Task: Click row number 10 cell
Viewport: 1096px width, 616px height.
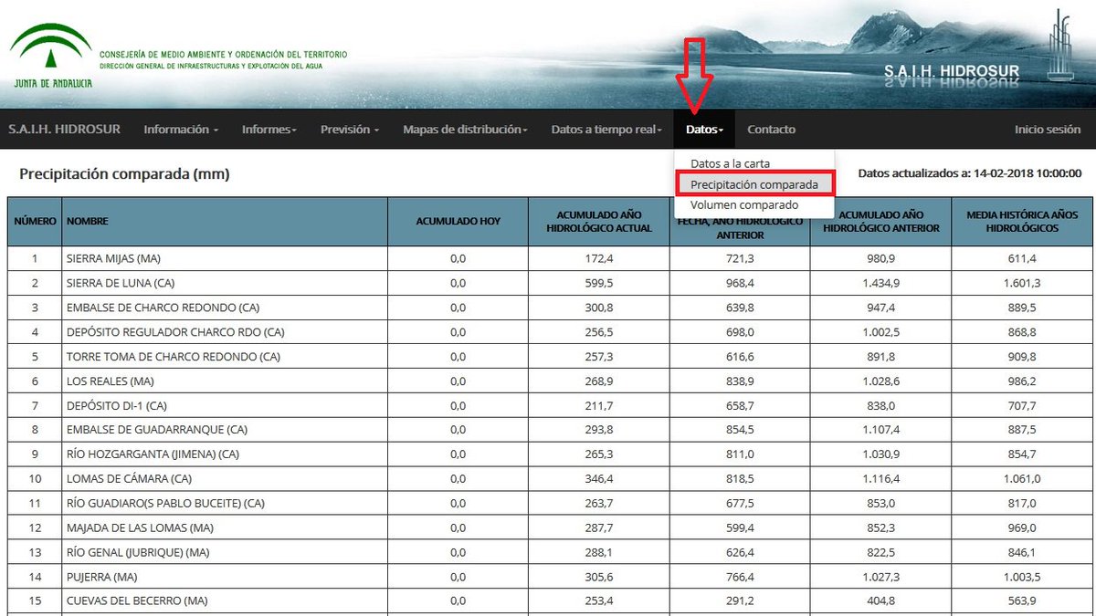Action: (35, 479)
